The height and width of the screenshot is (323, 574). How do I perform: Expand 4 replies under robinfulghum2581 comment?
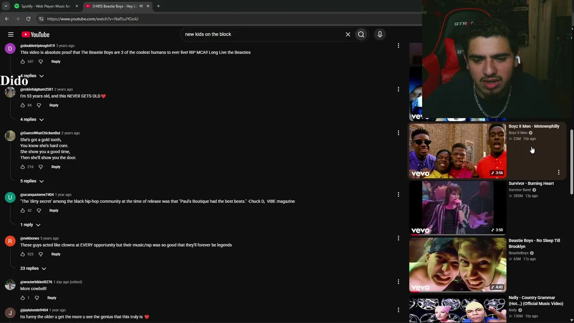coord(32,119)
